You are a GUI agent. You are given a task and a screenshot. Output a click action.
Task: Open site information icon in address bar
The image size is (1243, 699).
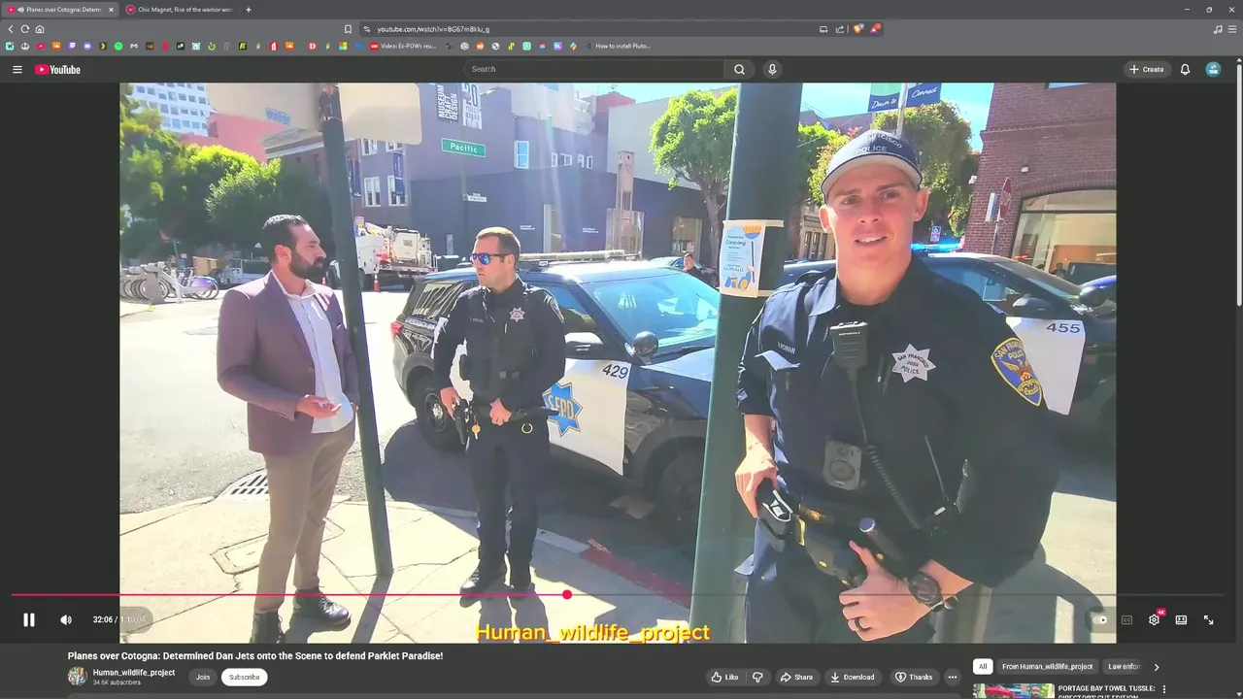click(x=367, y=29)
